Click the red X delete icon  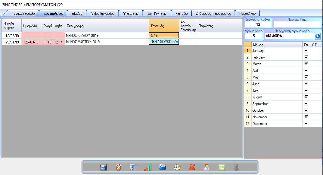point(192,167)
